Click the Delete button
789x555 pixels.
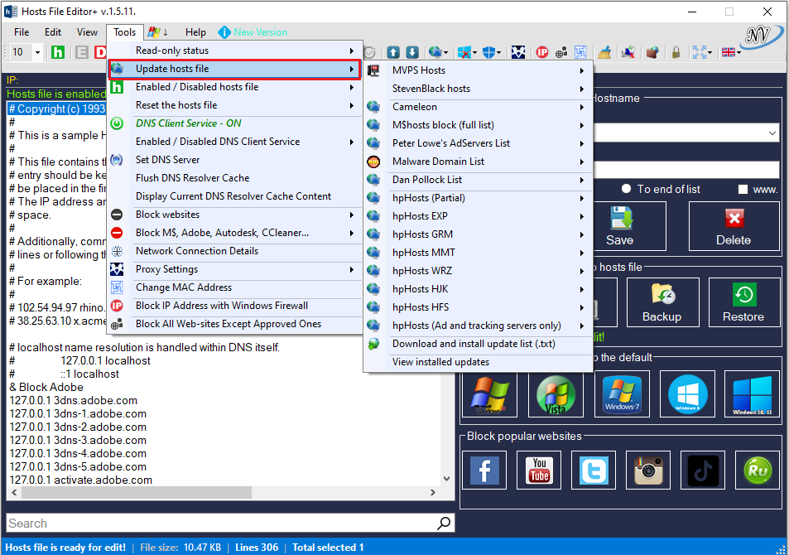pyautogui.click(x=734, y=226)
